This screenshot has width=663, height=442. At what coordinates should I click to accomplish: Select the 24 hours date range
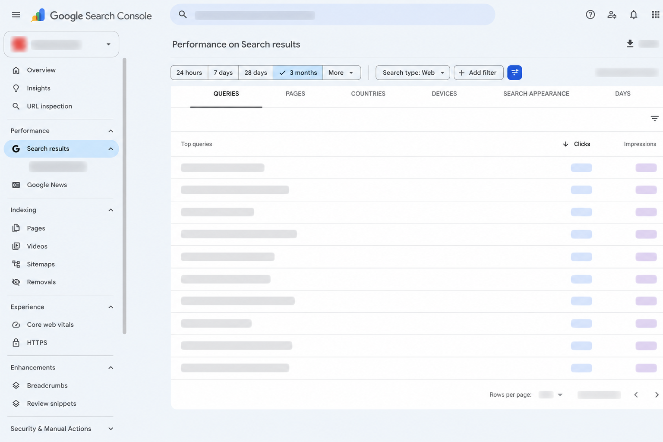[x=189, y=73]
